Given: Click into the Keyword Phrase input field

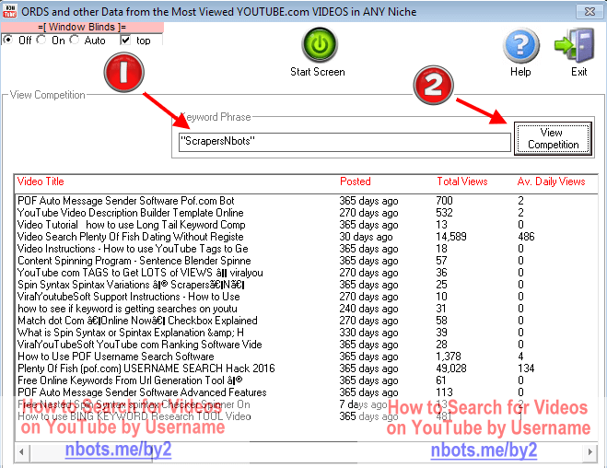Looking at the screenshot, I should point(344,142).
